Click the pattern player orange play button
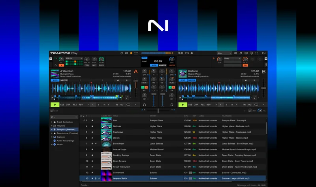 (61, 65)
